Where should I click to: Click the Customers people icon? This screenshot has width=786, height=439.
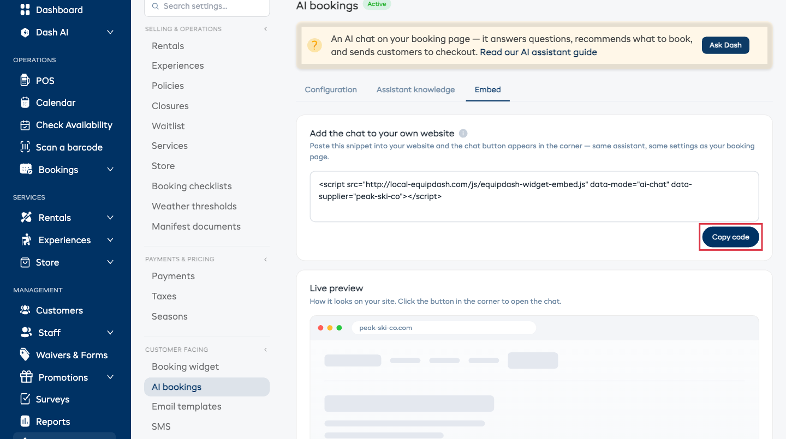pos(25,310)
